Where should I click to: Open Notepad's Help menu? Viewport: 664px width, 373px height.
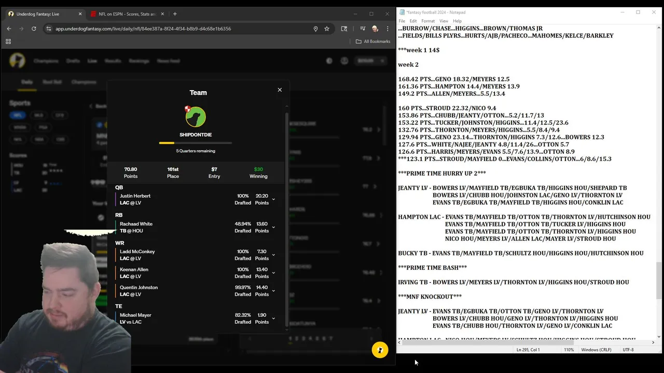coord(457,21)
